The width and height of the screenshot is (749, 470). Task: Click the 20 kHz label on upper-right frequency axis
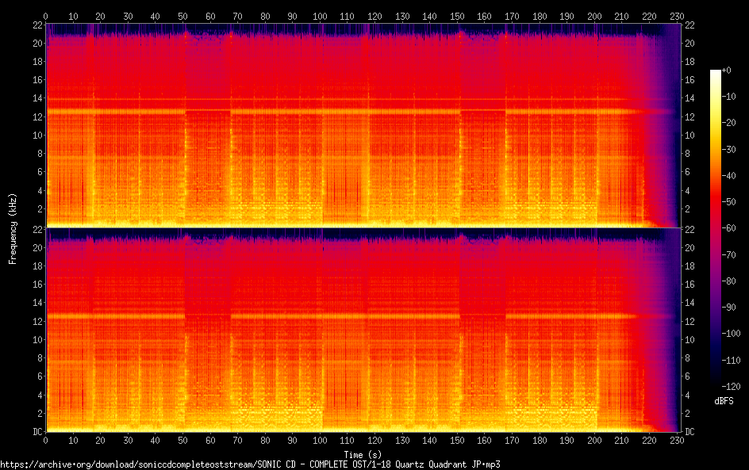pyautogui.click(x=689, y=44)
